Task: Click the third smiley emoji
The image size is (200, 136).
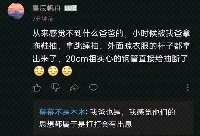Action: pyautogui.click(x=67, y=71)
